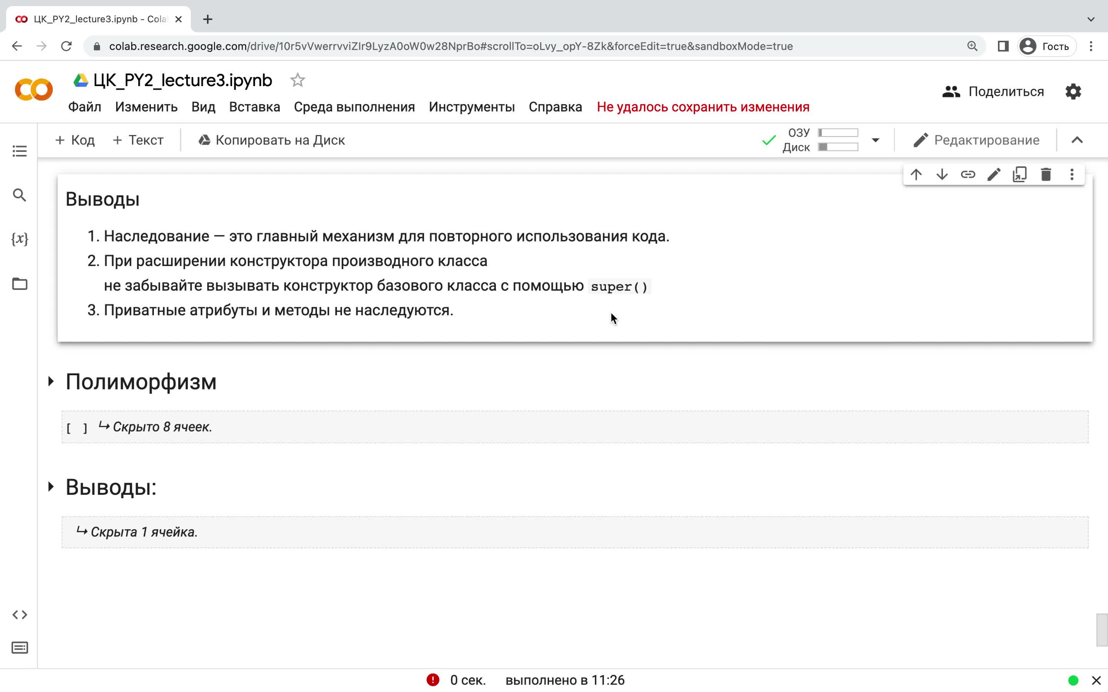Move the selected cell up

[x=916, y=175]
